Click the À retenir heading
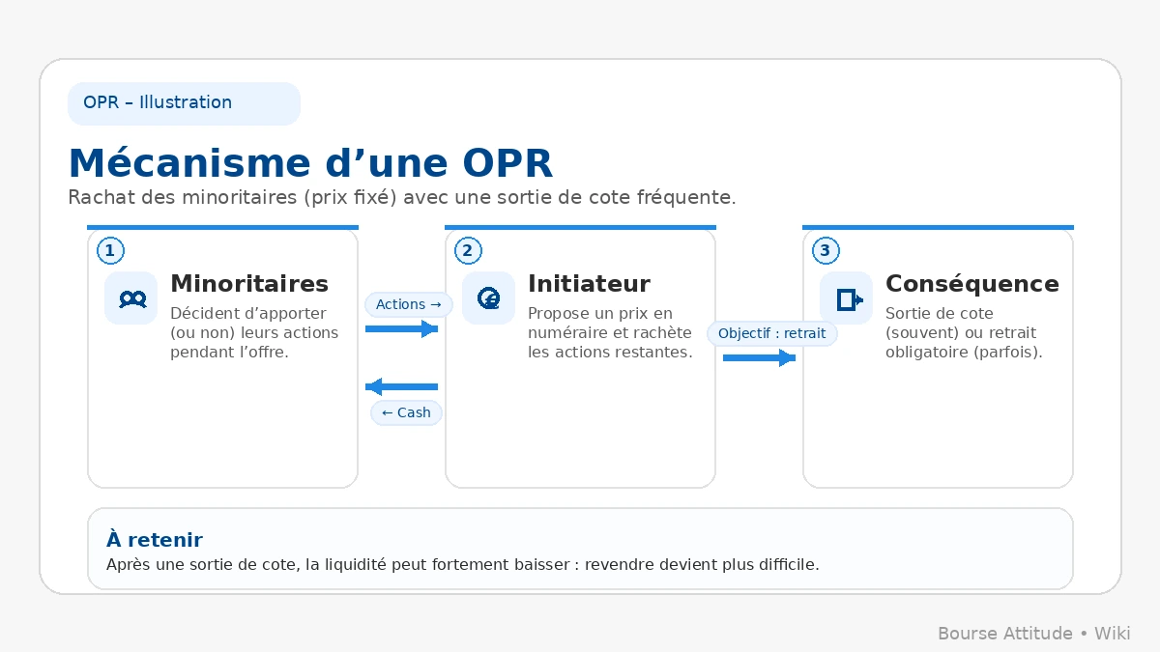 click(x=155, y=540)
